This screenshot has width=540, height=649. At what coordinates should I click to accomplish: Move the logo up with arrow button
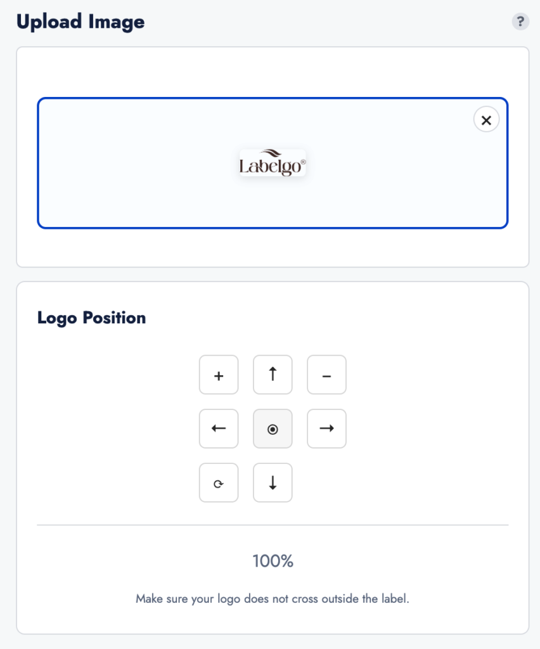(x=273, y=375)
